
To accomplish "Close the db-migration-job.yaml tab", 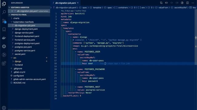I will click(78, 3).
